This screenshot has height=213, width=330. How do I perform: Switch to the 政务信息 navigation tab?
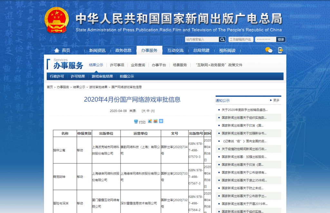point(123,50)
